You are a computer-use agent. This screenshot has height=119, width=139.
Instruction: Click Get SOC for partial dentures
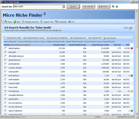pos(126,60)
